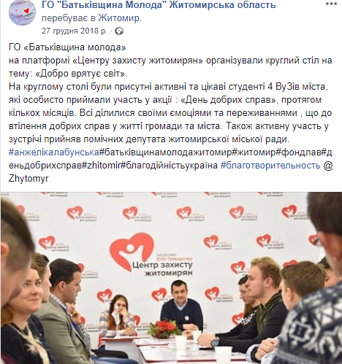Open the post options three-dots menu

coord(331,4)
